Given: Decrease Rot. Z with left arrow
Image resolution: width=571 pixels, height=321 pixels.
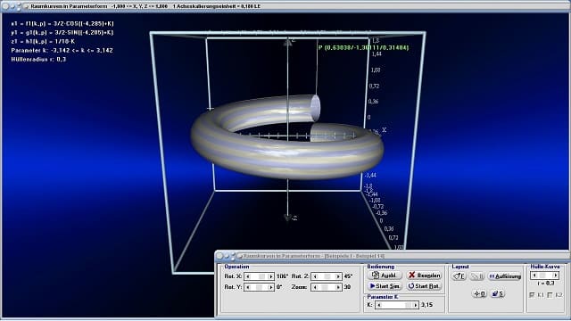Looking at the screenshot, I should (315, 276).
